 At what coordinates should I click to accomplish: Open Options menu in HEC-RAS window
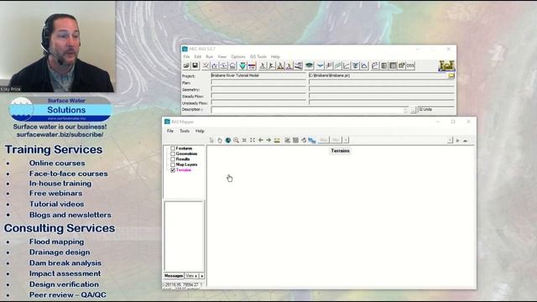click(238, 57)
